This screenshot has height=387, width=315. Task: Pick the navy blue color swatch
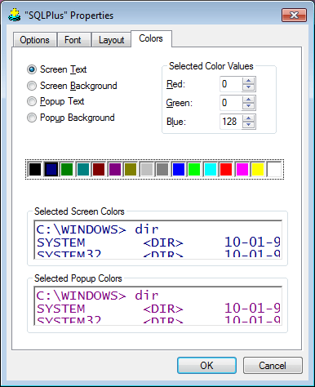51,169
